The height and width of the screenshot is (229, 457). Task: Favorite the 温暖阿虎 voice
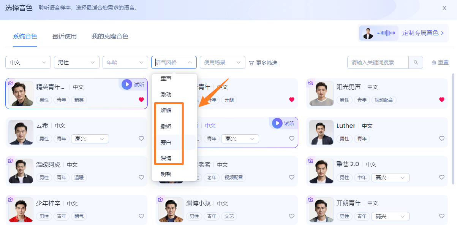tap(141, 177)
